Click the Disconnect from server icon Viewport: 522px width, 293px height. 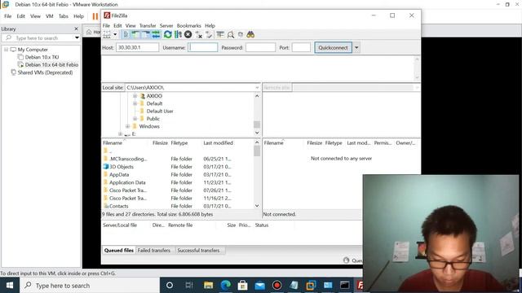pyautogui.click(x=199, y=34)
